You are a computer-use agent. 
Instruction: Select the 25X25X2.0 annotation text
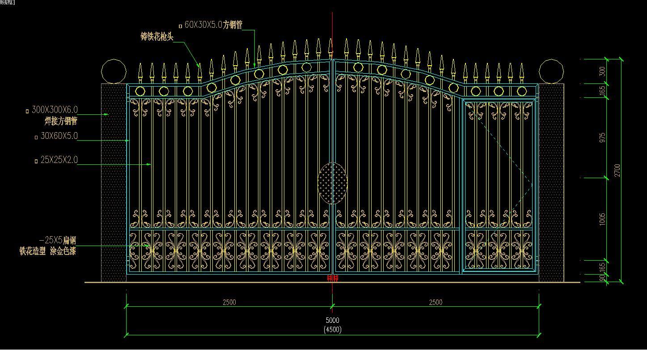(59, 160)
